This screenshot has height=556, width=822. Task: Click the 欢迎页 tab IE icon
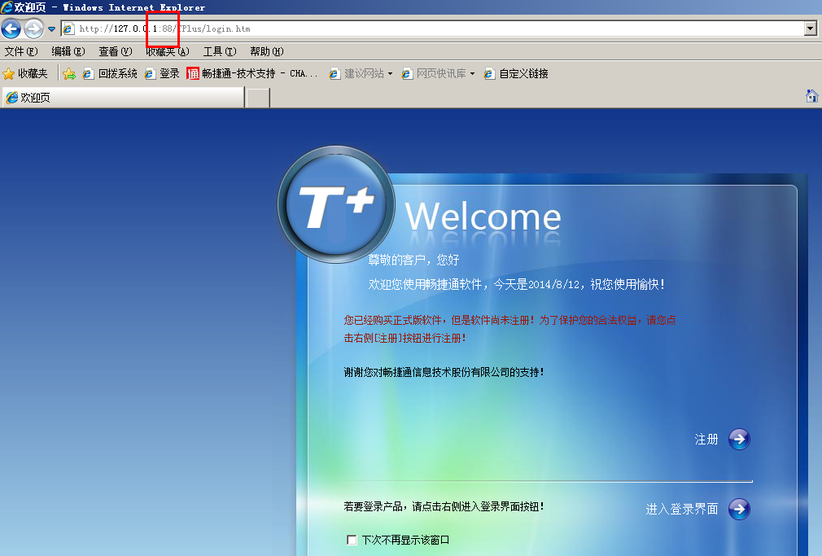[x=12, y=98]
